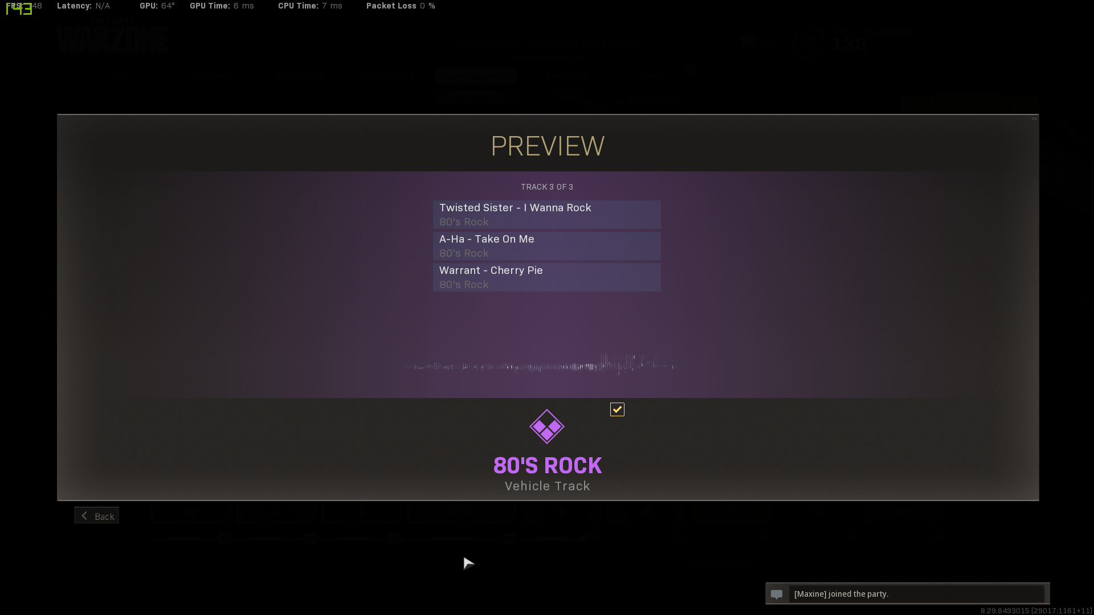Go back with the Back button
This screenshot has width=1094, height=615.
point(96,515)
